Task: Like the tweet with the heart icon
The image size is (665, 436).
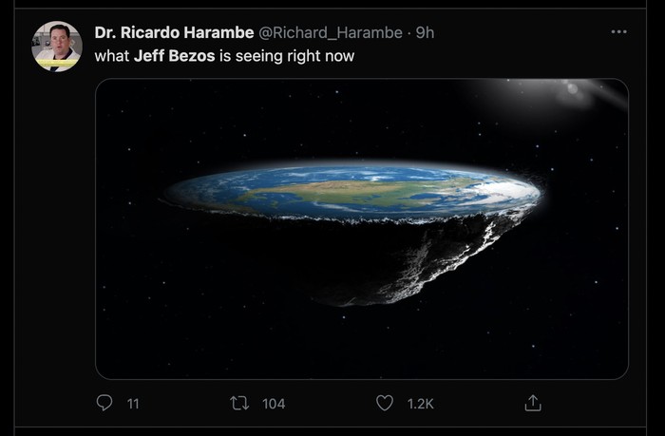Action: [x=384, y=404]
